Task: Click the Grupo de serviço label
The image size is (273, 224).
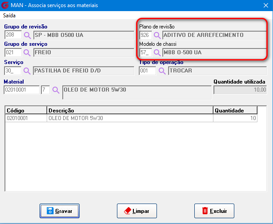Action: pyautogui.click(x=26, y=44)
